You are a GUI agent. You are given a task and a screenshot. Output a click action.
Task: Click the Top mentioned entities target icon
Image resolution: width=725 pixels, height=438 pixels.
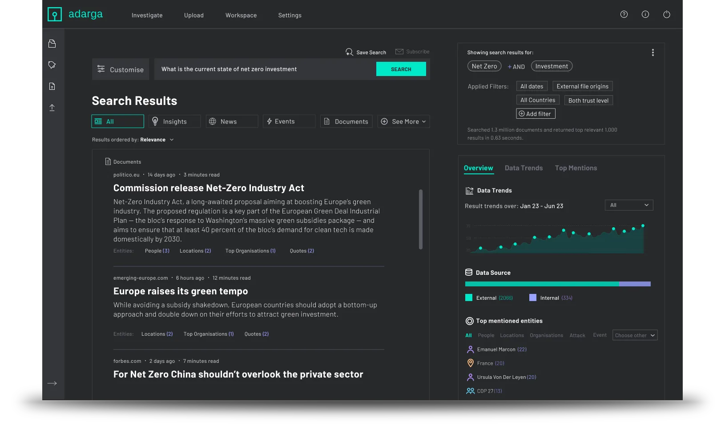[469, 321]
